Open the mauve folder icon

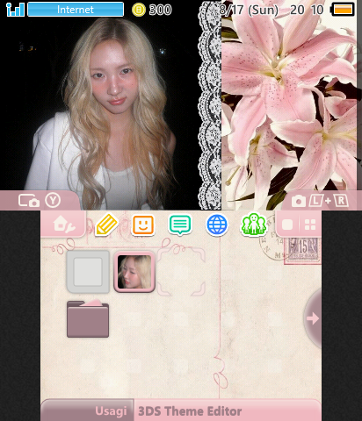[x=88, y=318]
